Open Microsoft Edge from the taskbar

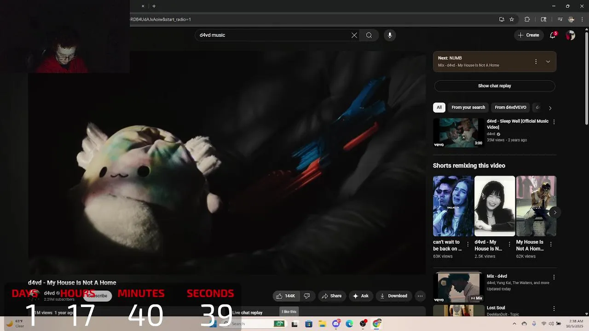pyautogui.click(x=350, y=324)
